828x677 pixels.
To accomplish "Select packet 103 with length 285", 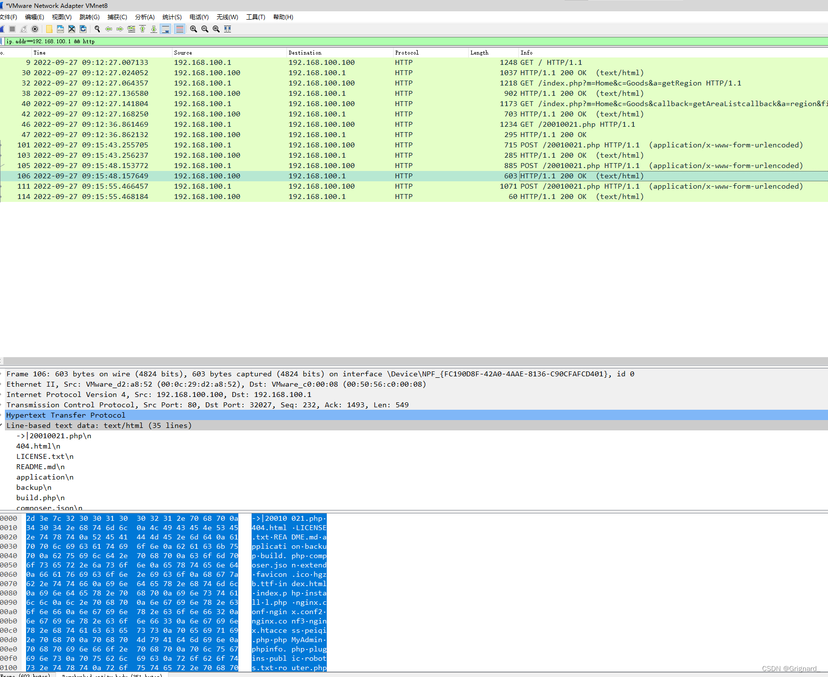I will (x=414, y=155).
